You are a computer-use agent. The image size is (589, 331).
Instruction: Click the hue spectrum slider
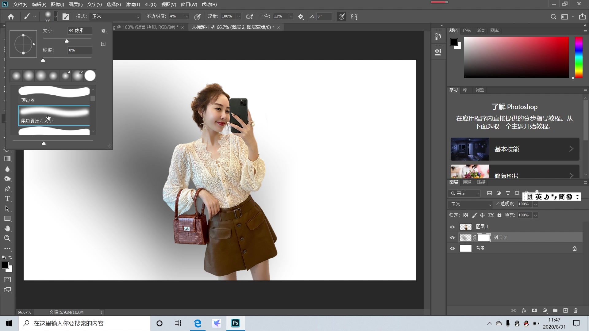(579, 57)
